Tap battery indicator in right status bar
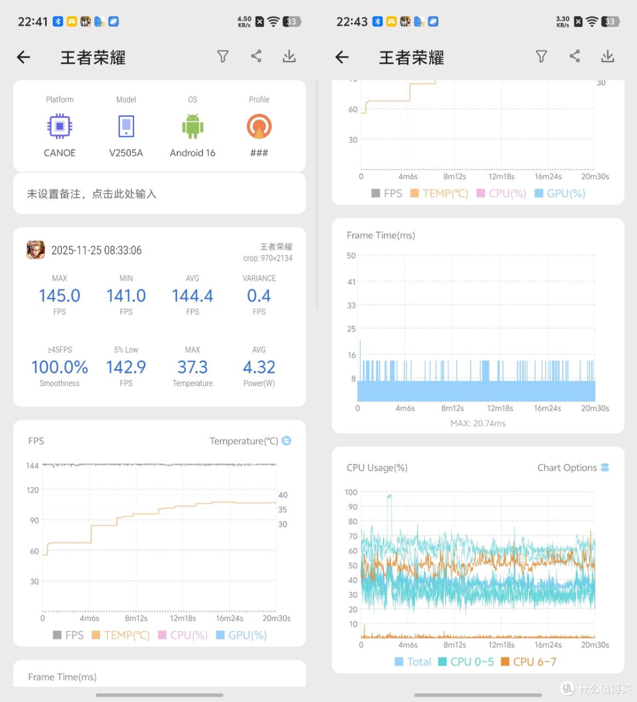The image size is (637, 702). [610, 21]
